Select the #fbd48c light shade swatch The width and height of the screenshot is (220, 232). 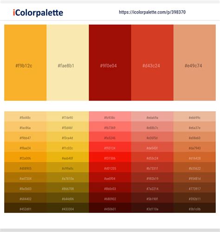[x=26, y=117]
